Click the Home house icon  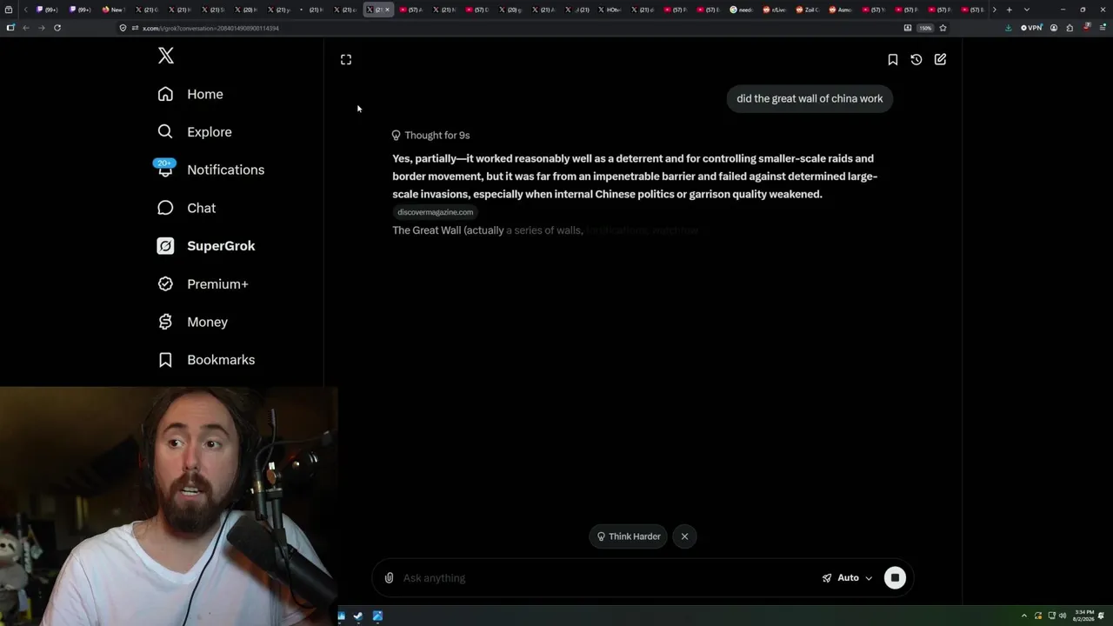click(165, 94)
